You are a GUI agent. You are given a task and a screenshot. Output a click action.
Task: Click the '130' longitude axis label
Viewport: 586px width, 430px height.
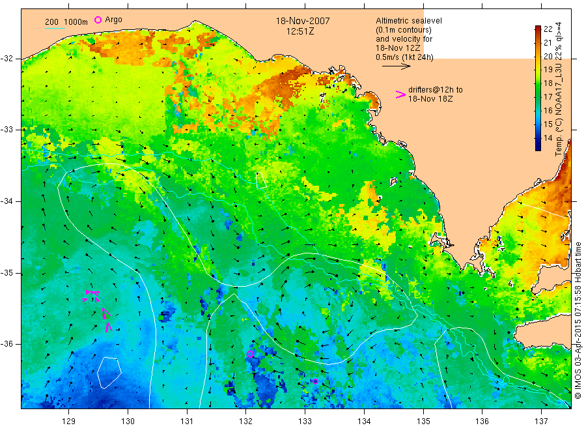coord(128,422)
